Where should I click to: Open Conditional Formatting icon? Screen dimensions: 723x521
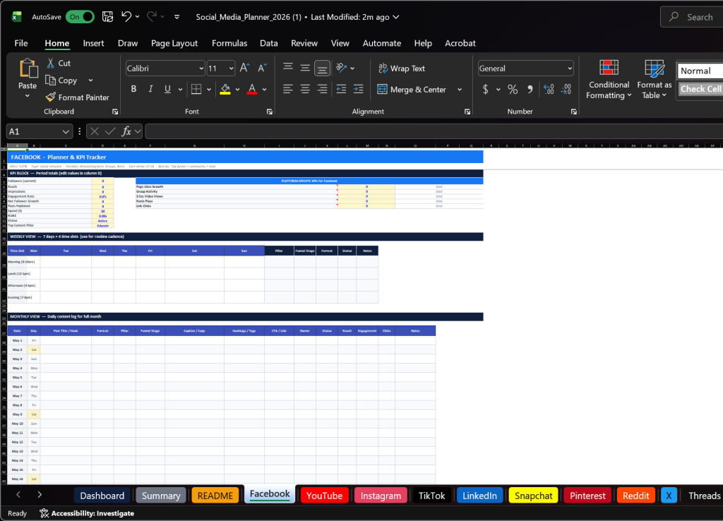(x=609, y=68)
